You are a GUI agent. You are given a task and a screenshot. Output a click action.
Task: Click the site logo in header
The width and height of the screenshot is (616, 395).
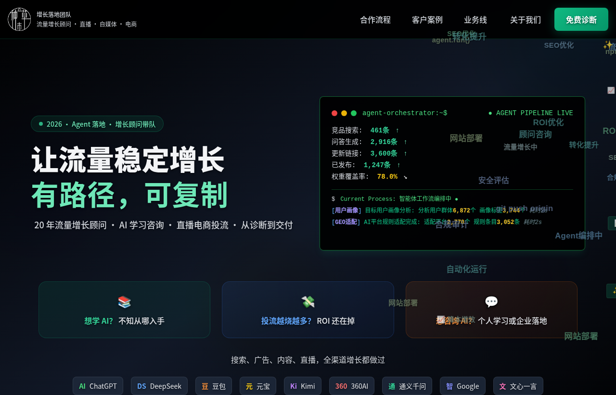point(19,19)
